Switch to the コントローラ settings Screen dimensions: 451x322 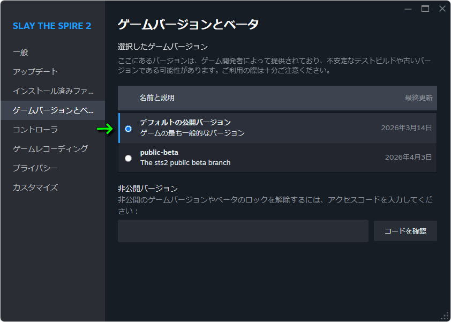[x=35, y=130]
